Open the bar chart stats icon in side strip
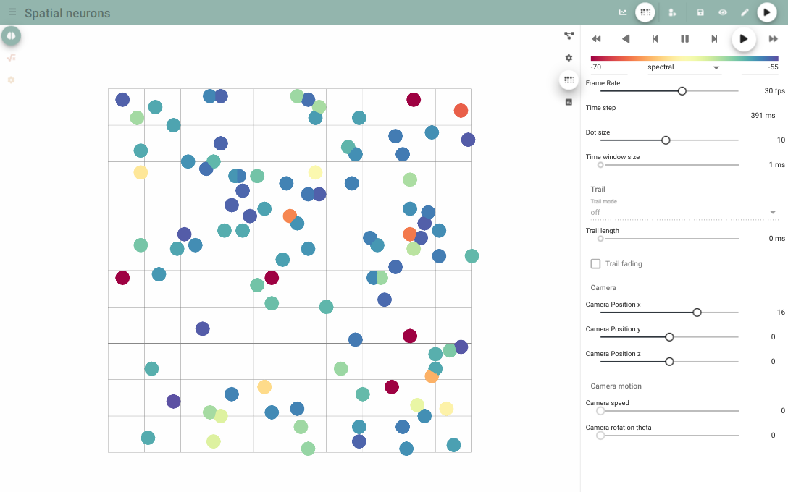Screen dimensions: 788x492 coord(569,102)
